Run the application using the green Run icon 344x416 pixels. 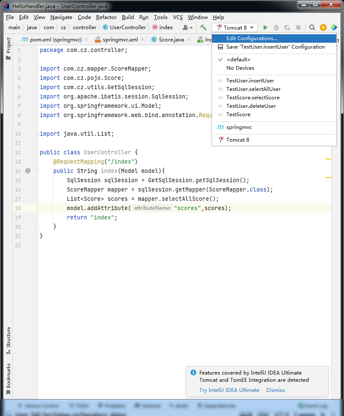pyautogui.click(x=265, y=27)
